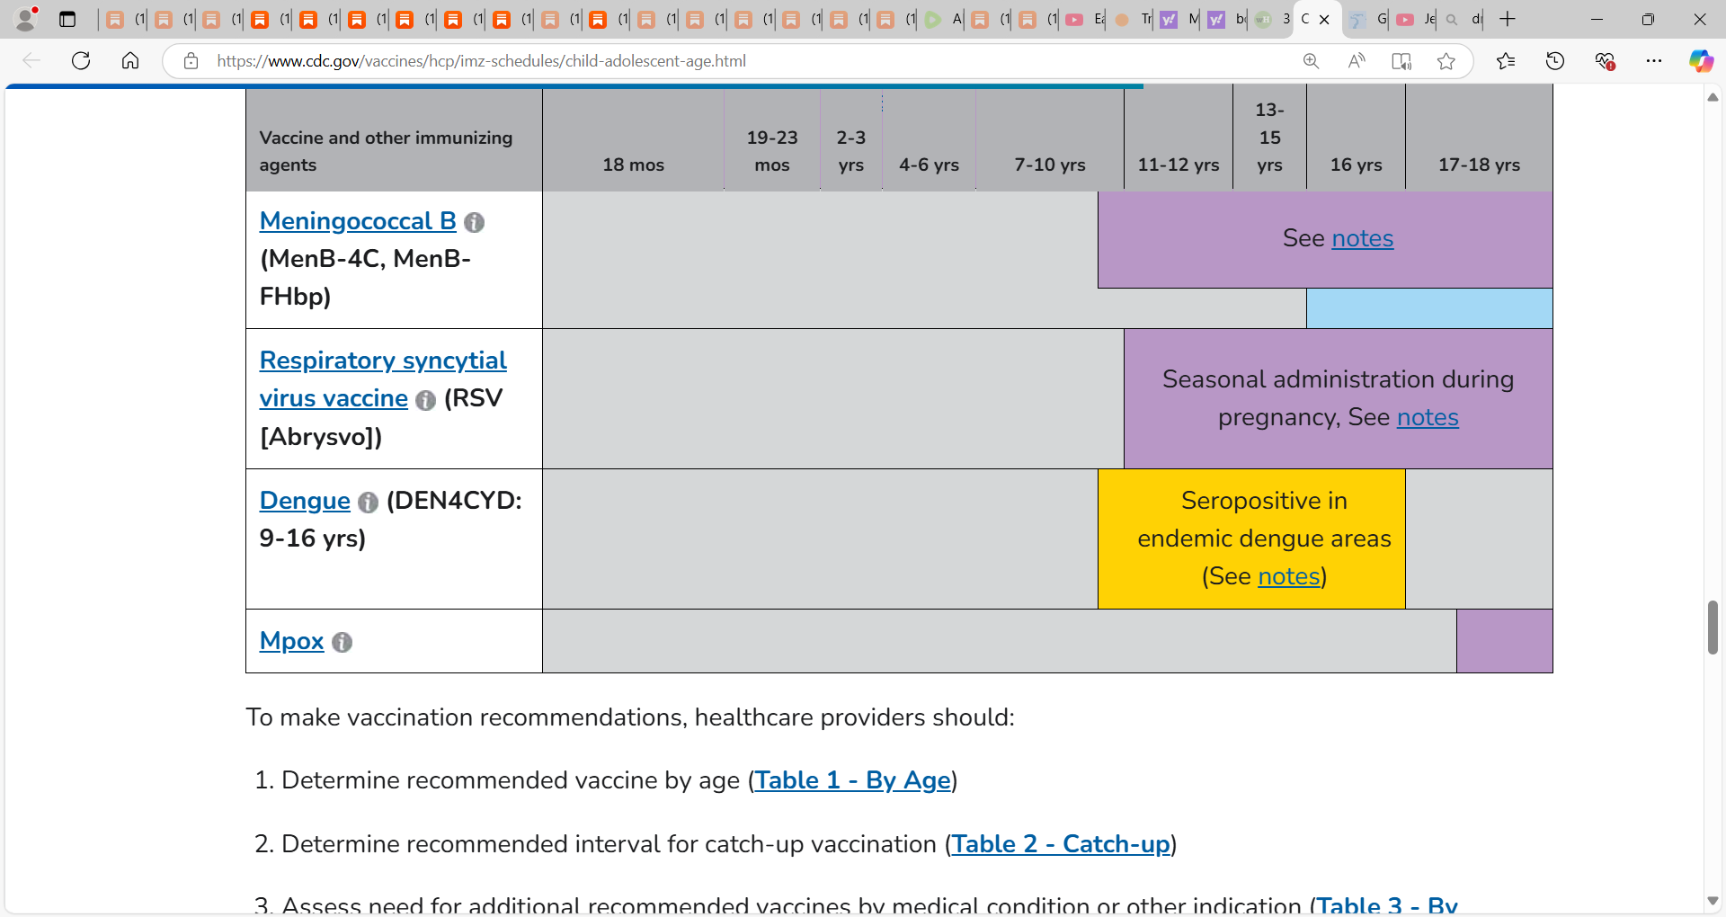Reload the CDC page
1726x917 pixels.
(81, 60)
